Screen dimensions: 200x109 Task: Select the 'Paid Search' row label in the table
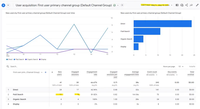18,95
